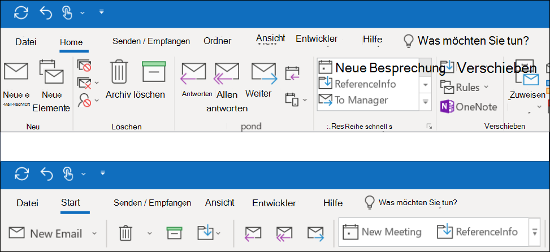Open the Datei tab in upper ribbon

[x=26, y=42]
